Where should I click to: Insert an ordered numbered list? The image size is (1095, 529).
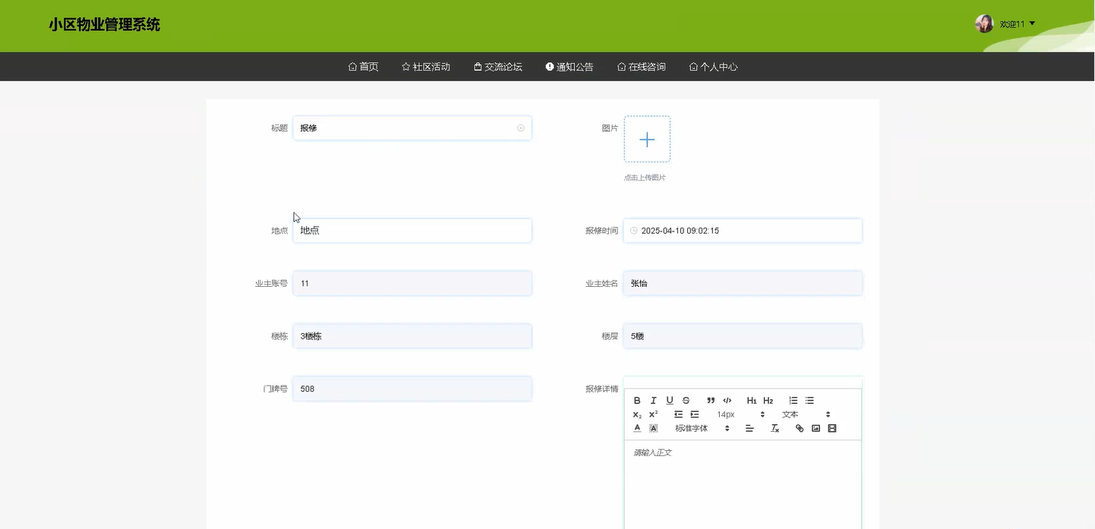pyautogui.click(x=794, y=400)
